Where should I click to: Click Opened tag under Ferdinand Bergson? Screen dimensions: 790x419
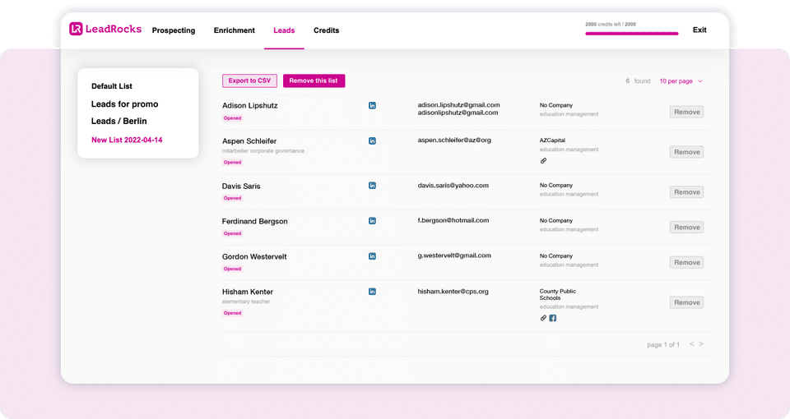pos(232,233)
